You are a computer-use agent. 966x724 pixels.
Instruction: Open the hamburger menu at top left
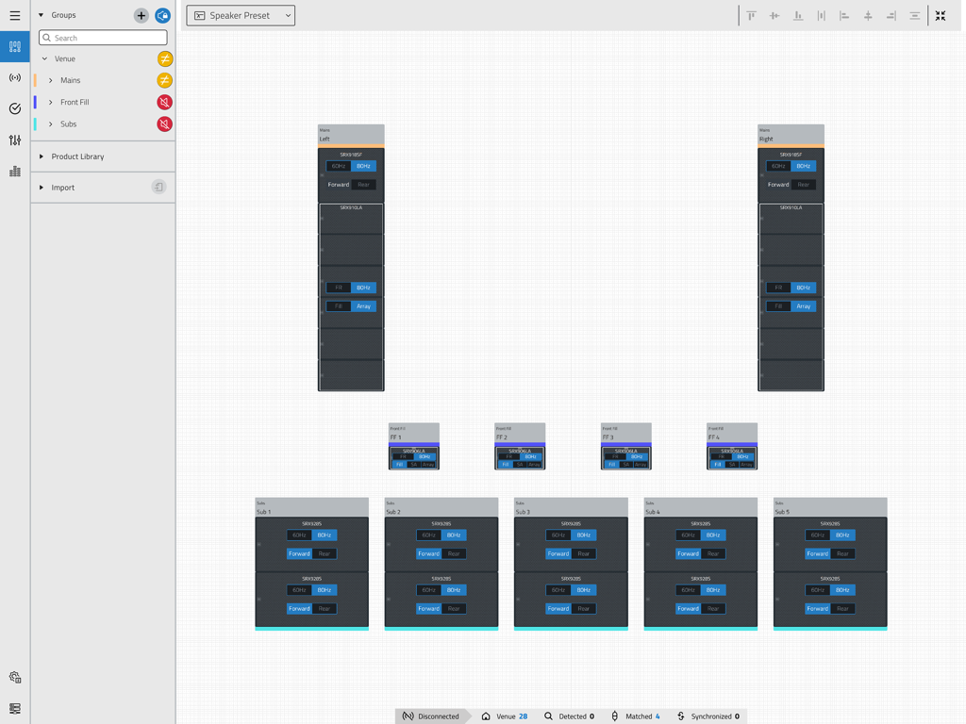click(x=14, y=15)
